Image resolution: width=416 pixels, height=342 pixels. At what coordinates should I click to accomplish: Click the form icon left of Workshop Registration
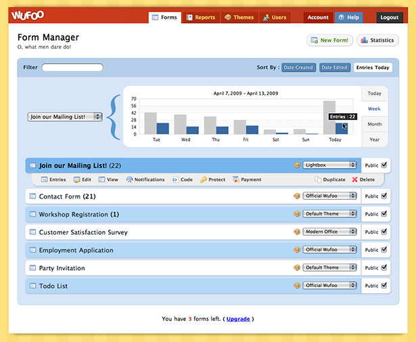32,214
